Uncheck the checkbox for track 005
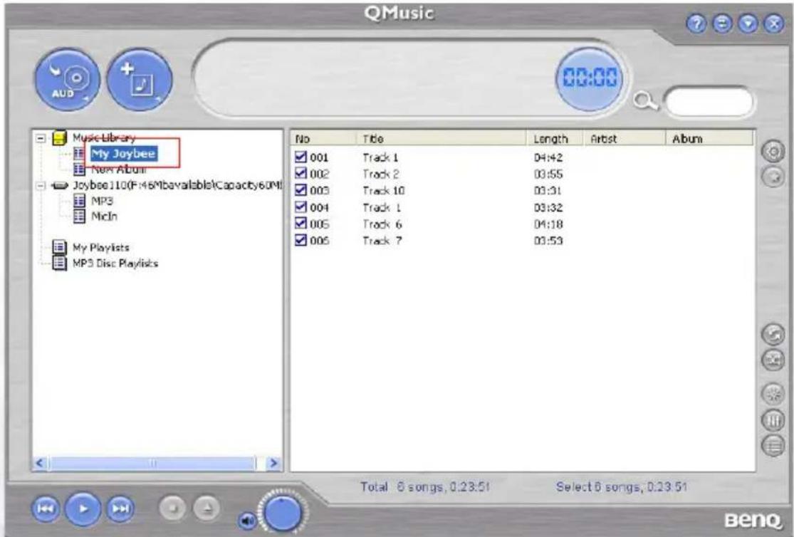This screenshot has height=537, width=794. coord(301,224)
